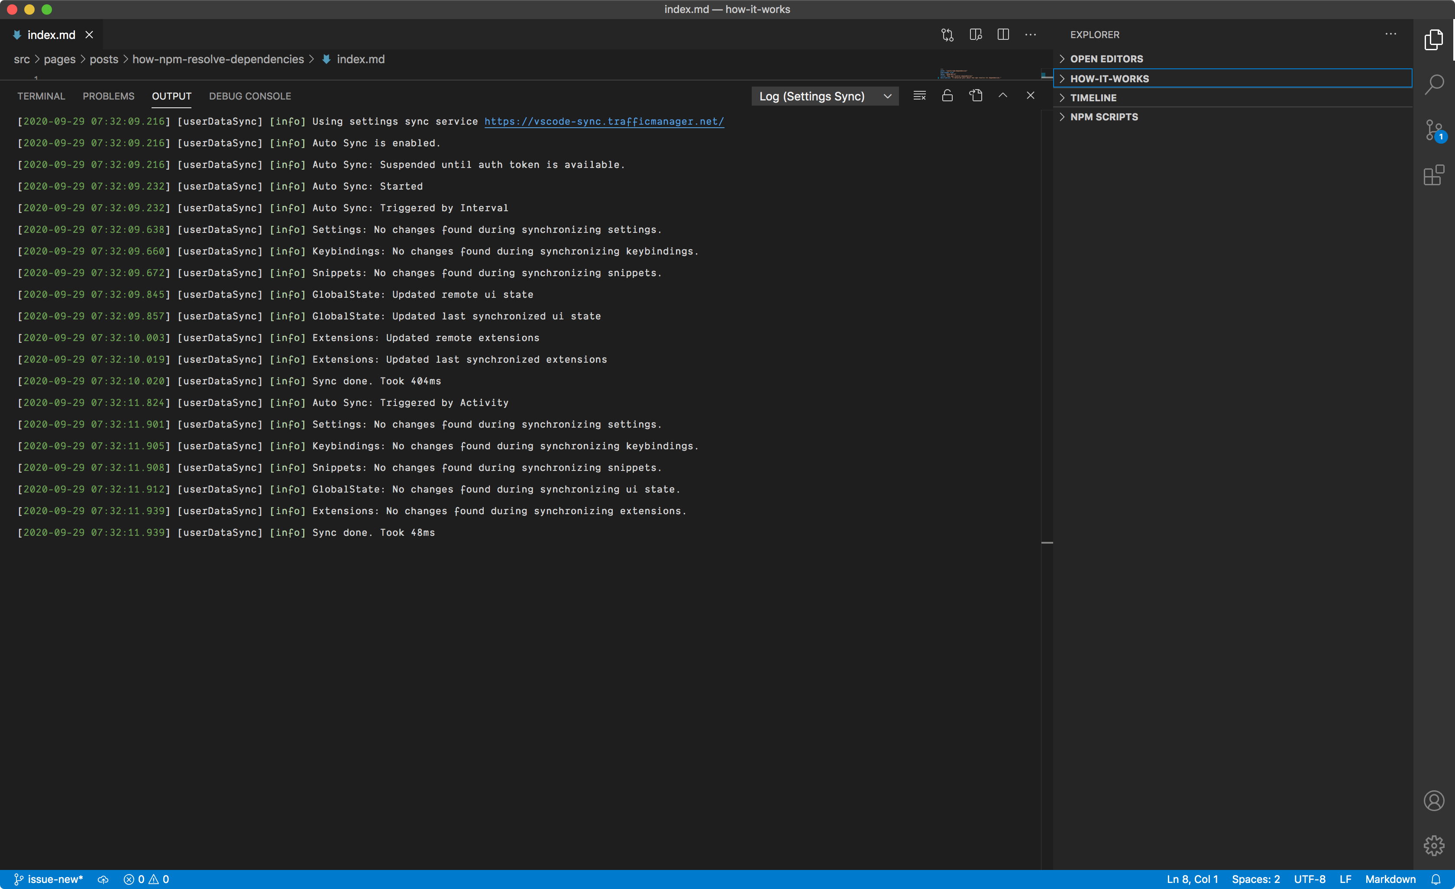Open the Search view in activity bar
1455x889 pixels.
click(1434, 84)
